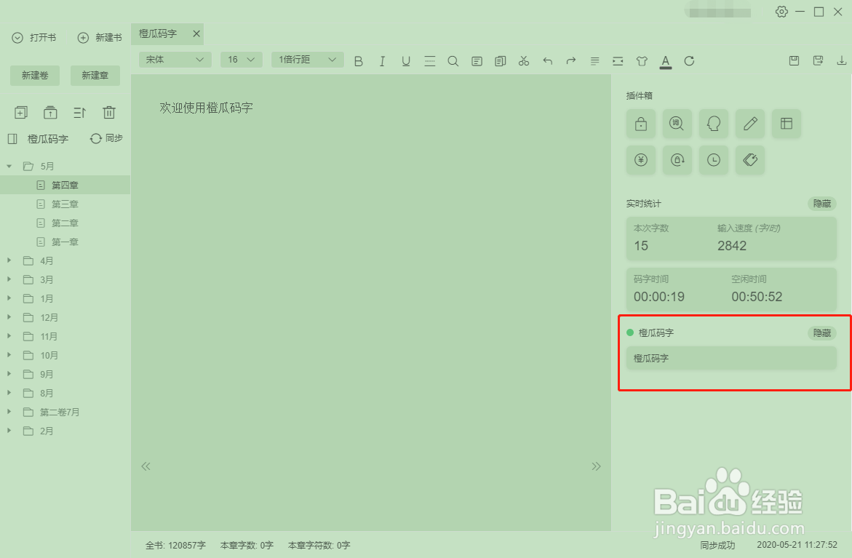
Task: Undo the last edit
Action: tap(548, 61)
